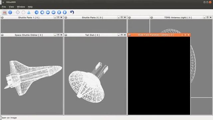213x120 pixels.
Task: Click the blue down arrow button
Action: tap(65, 12)
